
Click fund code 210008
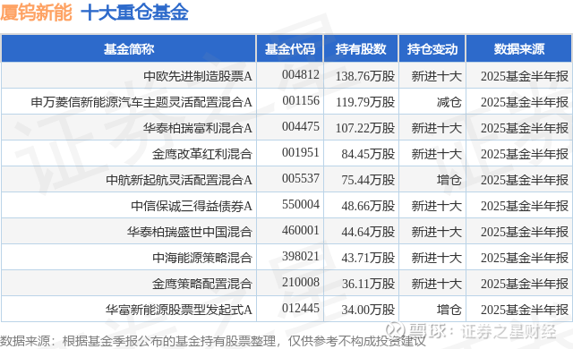tap(301, 282)
